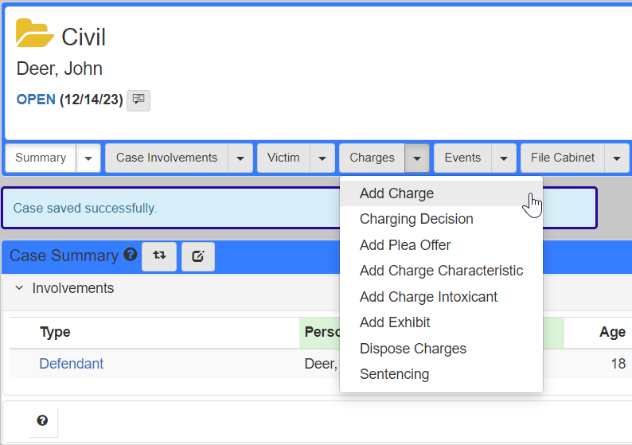
Task: Collapse the Involvements section chevron
Action: click(19, 288)
